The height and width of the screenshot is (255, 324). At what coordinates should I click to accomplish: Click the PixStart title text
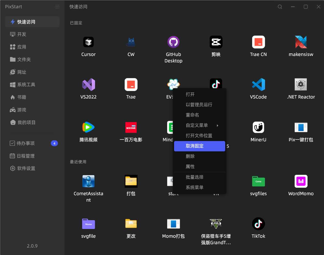point(14,7)
